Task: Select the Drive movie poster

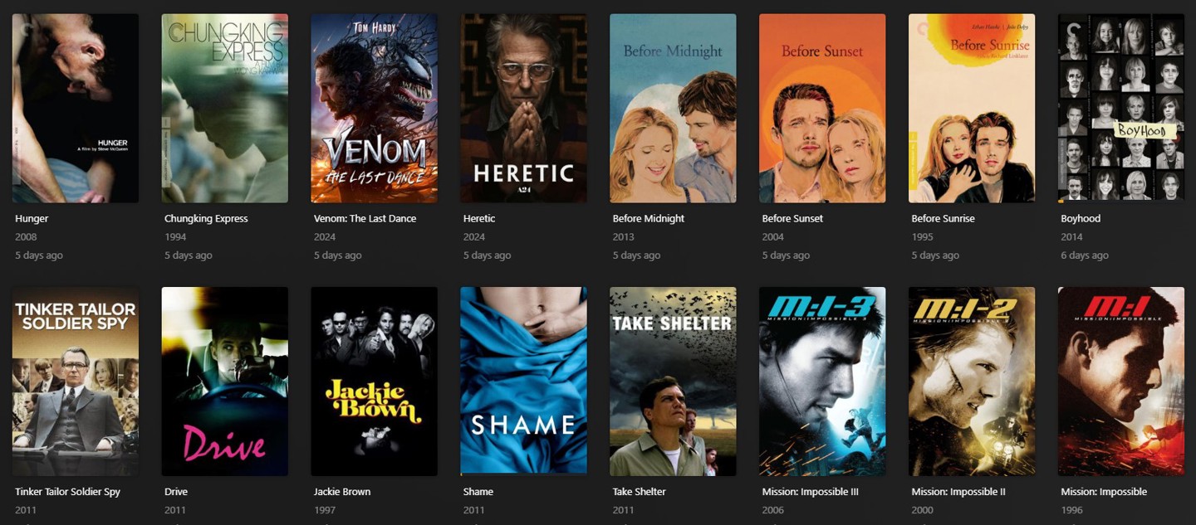Action: tap(225, 382)
